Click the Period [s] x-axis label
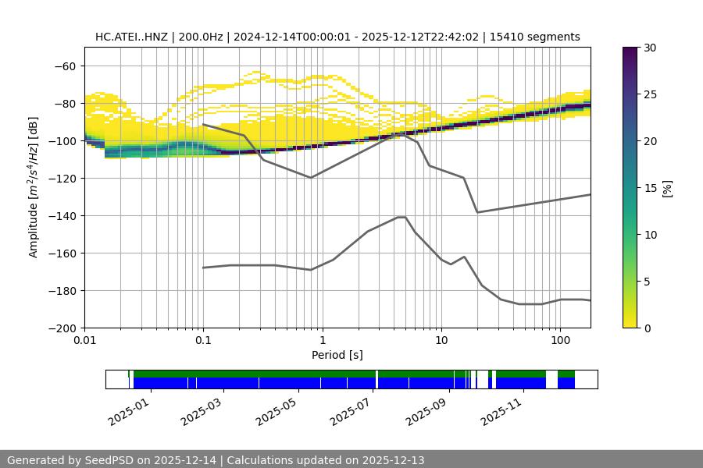The height and width of the screenshot is (468, 703). click(337, 355)
